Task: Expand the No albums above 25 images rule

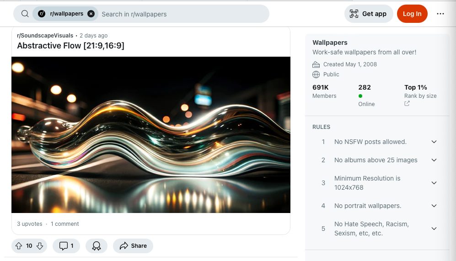Action: (x=434, y=160)
